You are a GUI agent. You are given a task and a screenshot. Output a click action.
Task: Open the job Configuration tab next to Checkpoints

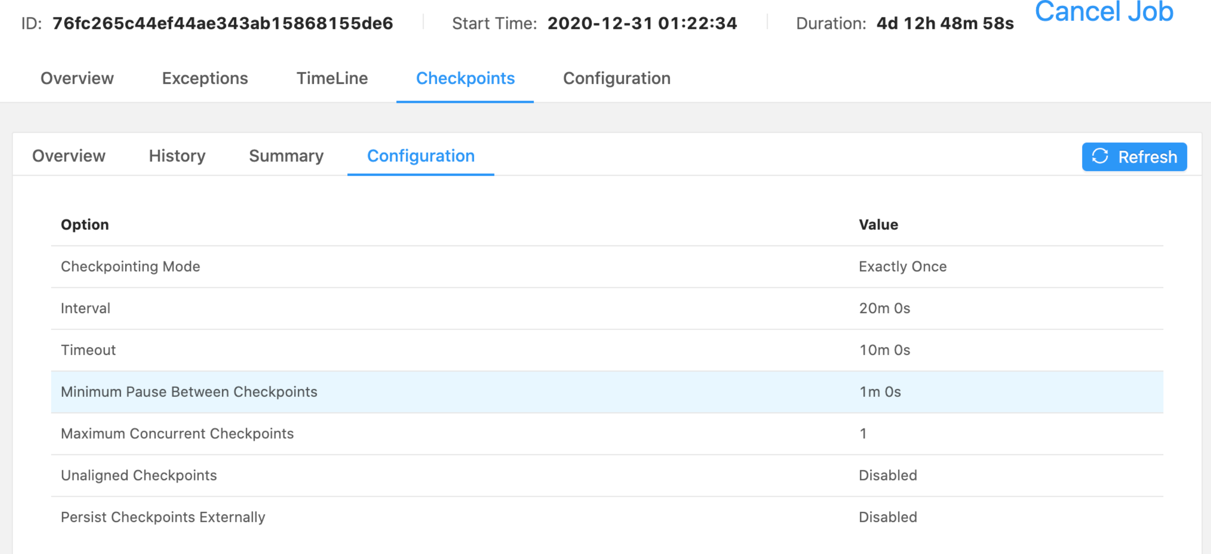[x=616, y=78]
